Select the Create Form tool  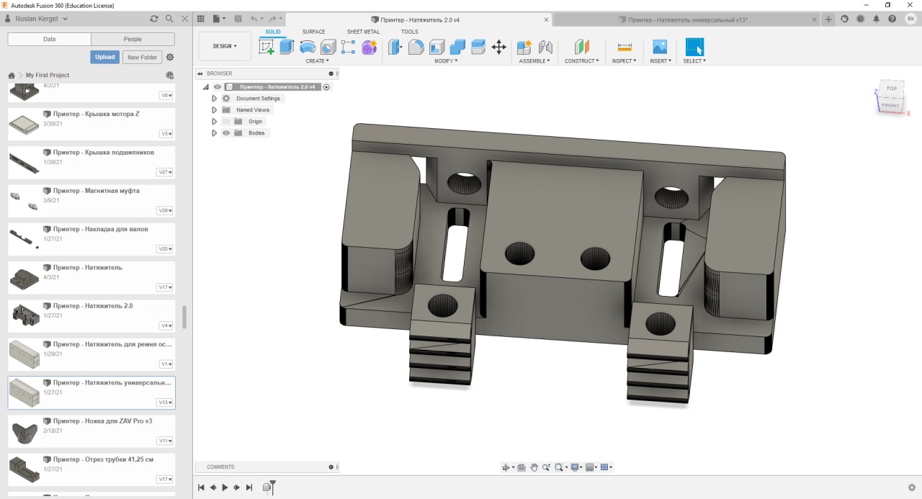(x=370, y=48)
